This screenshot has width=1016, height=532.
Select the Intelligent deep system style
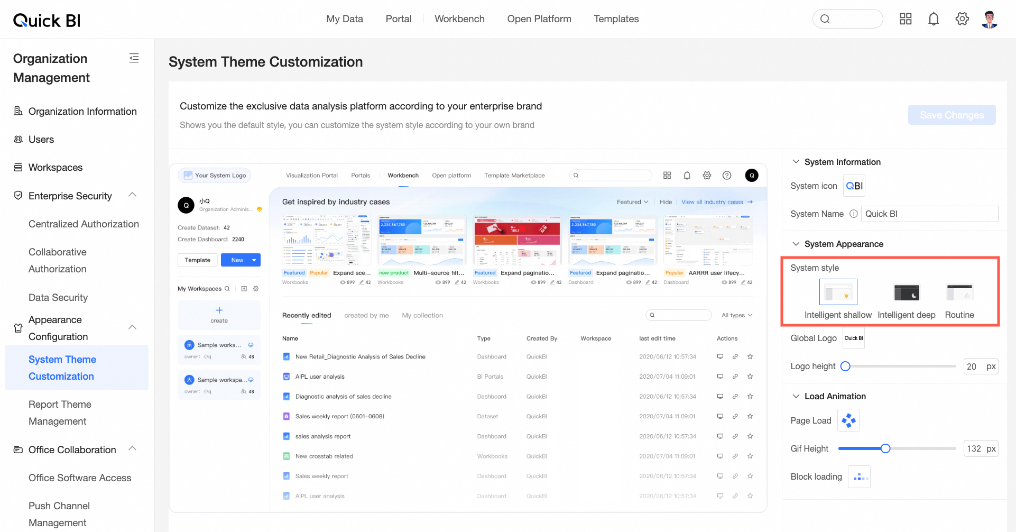tap(907, 292)
